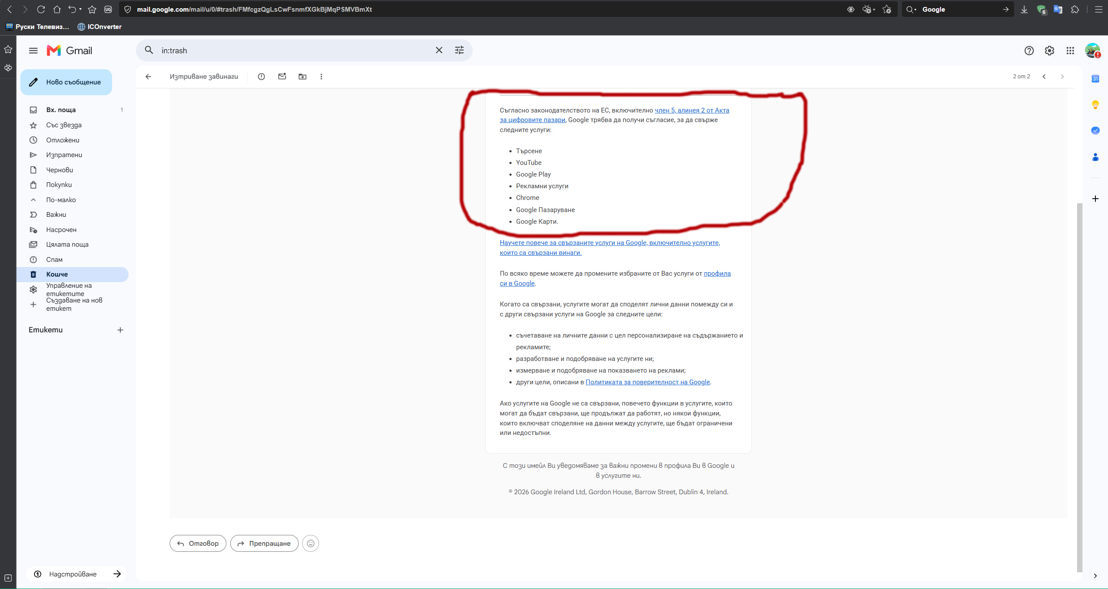1108x589 pixels.
Task: Select 'Кошче' trash folder
Action: [x=73, y=274]
